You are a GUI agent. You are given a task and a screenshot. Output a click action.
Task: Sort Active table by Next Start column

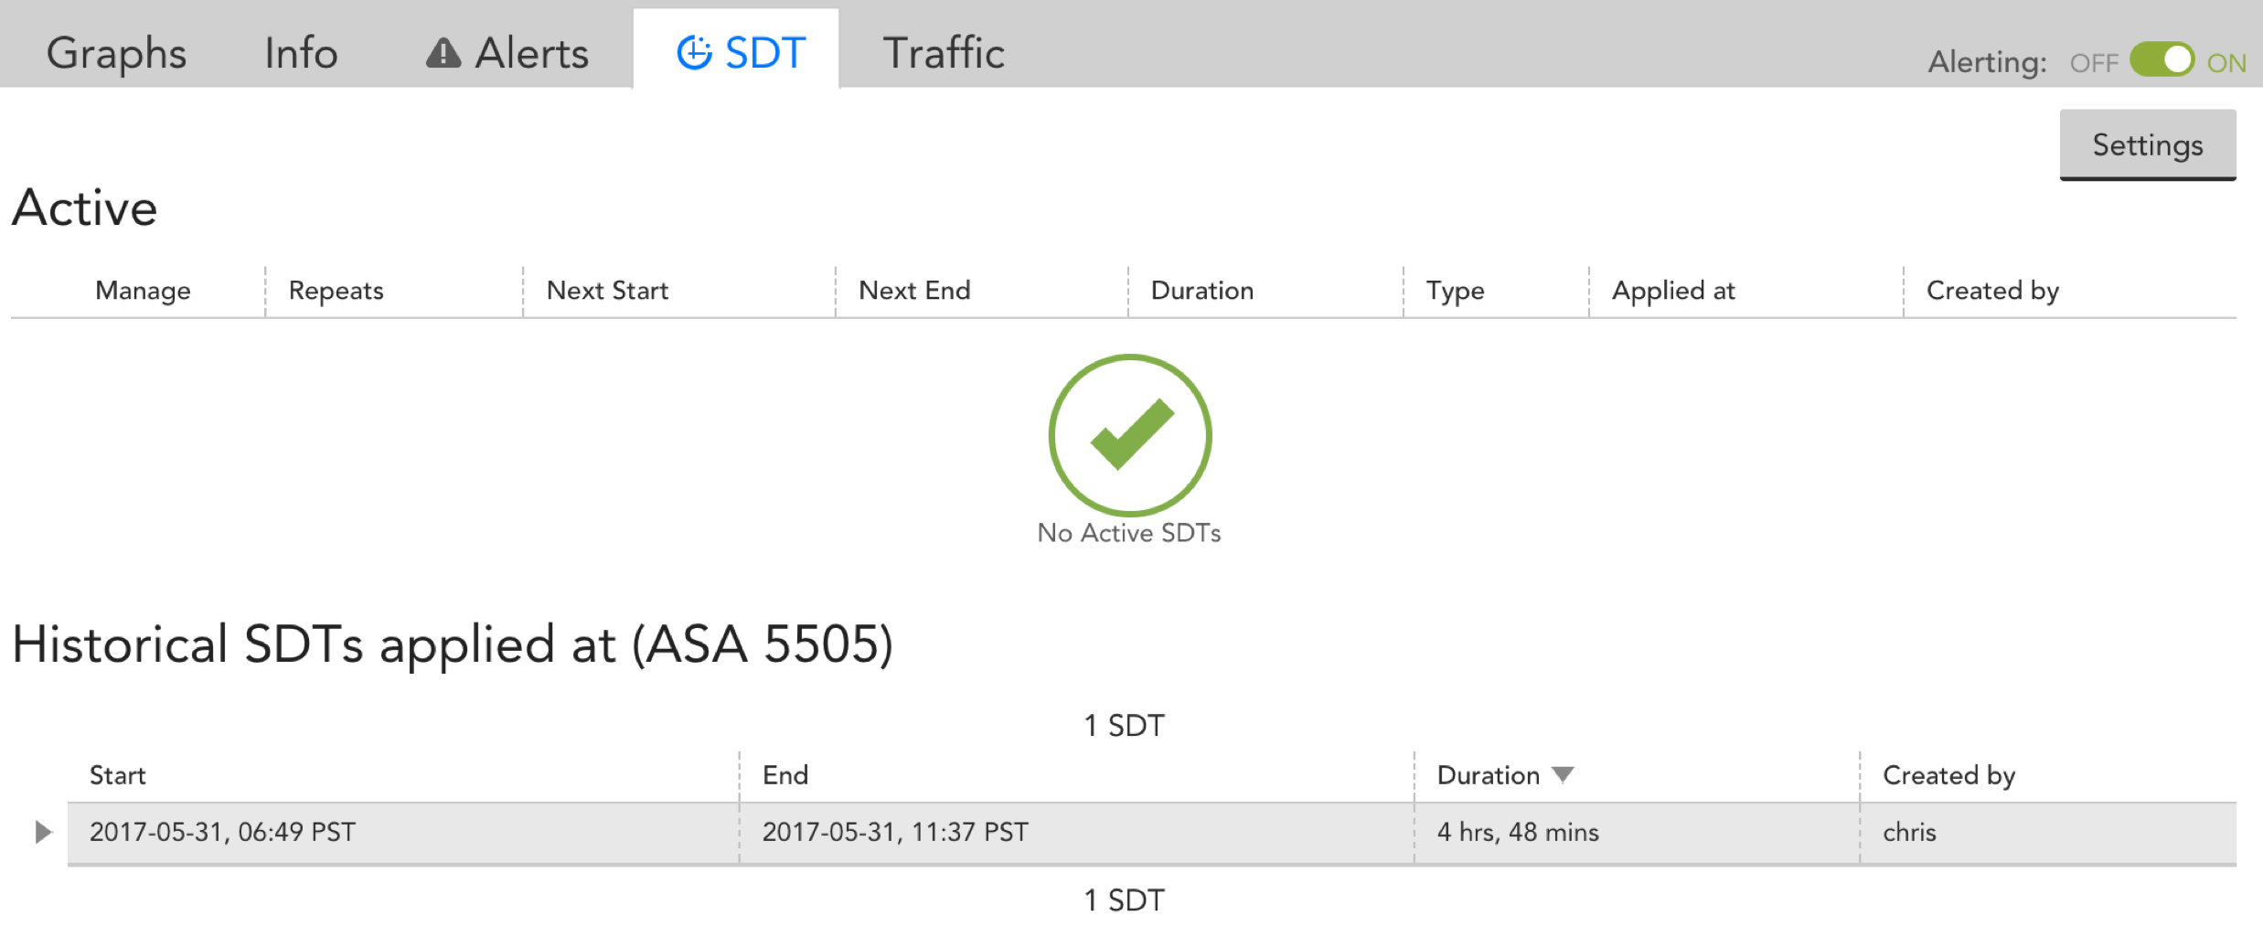click(607, 291)
